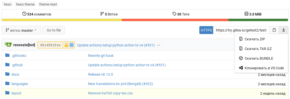Image resolution: width=290 pixels, height=99 pixels.
Task: Open the .github row's setup-python commit
Action: point(127,65)
